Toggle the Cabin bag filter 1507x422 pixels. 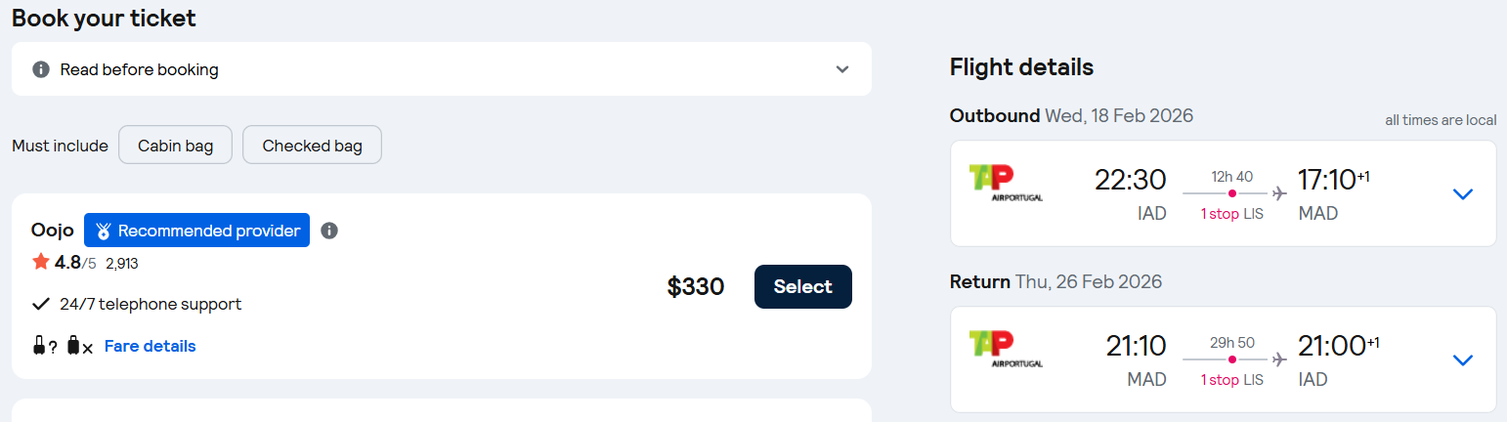click(175, 146)
